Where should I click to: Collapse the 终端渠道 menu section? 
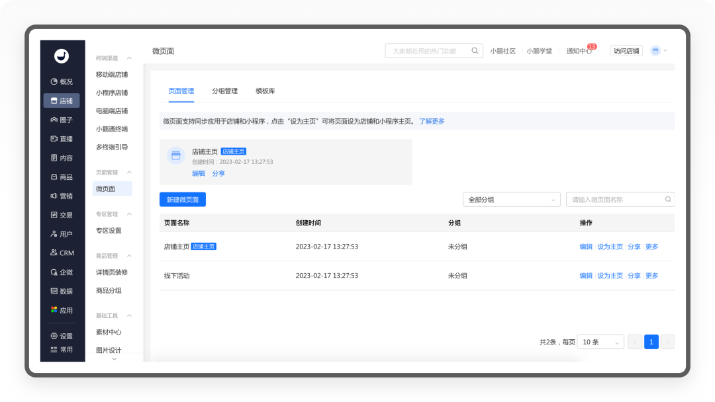pyautogui.click(x=129, y=58)
